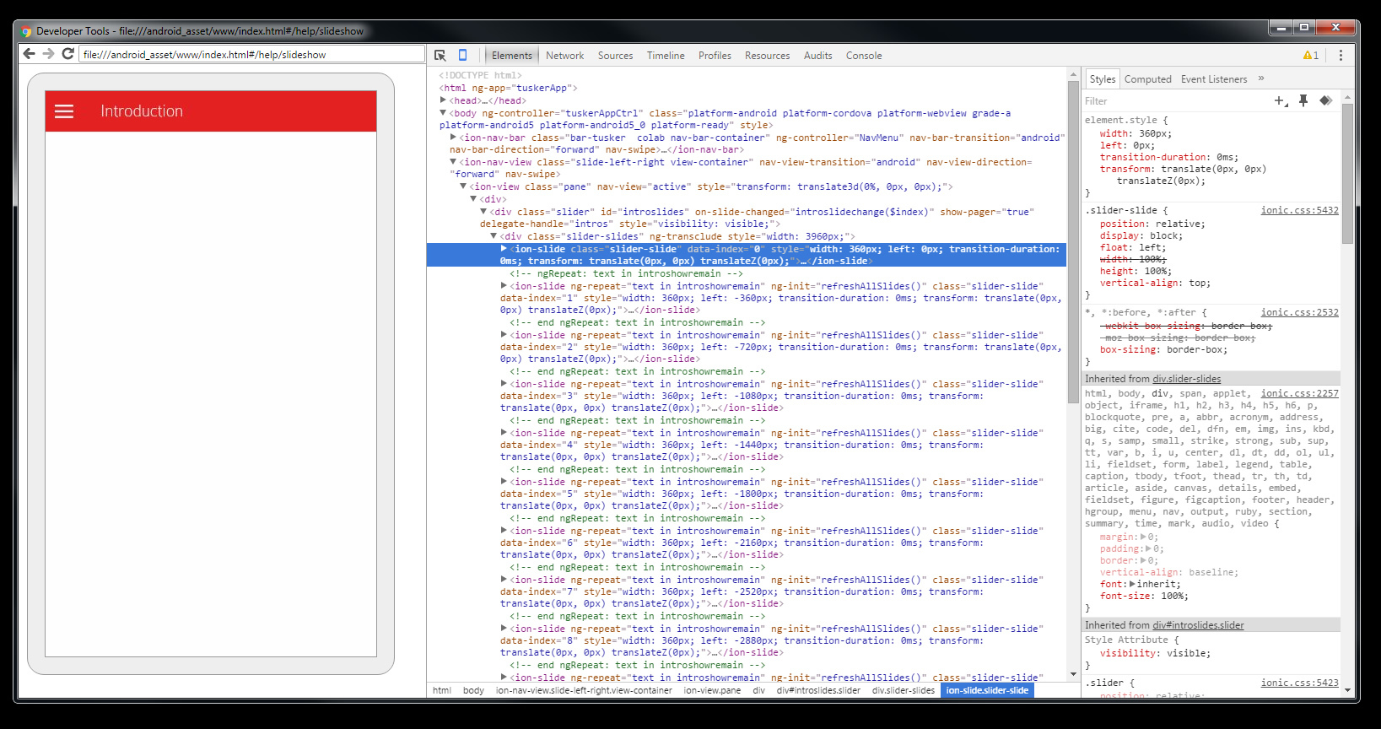Screen dimensions: 1381x729
Task: Open the Network tab
Action: click(564, 56)
